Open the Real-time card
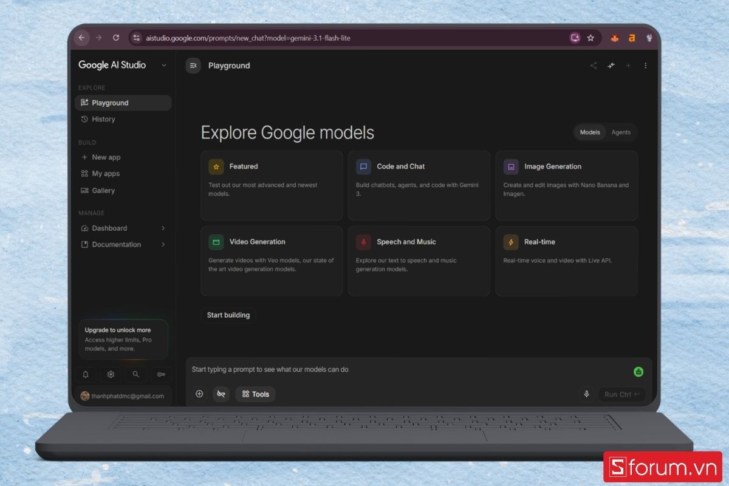The image size is (729, 486). point(567,261)
